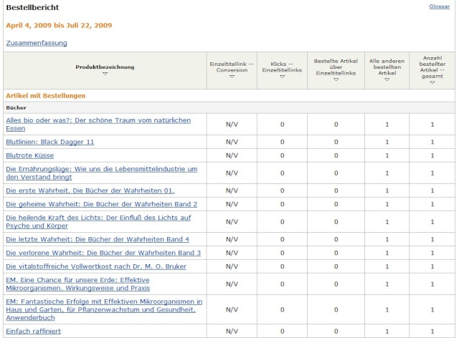Open 'Blutrote Küsse' book link
This screenshot has height=338, width=459.
[30, 155]
